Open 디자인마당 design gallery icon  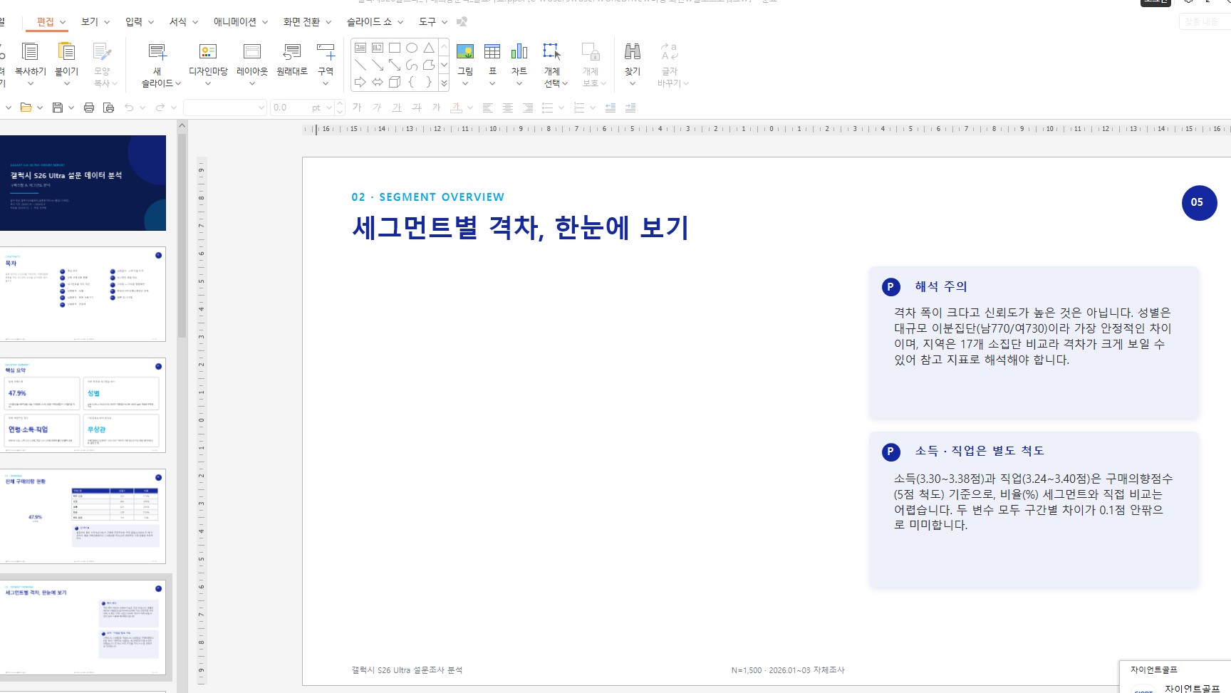pos(208,52)
